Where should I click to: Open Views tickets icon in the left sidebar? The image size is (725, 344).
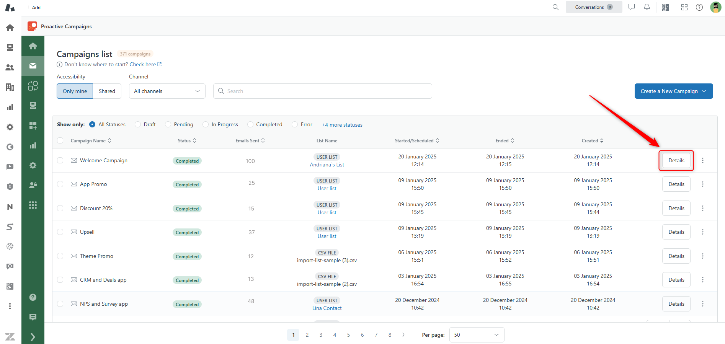pyautogui.click(x=10, y=47)
